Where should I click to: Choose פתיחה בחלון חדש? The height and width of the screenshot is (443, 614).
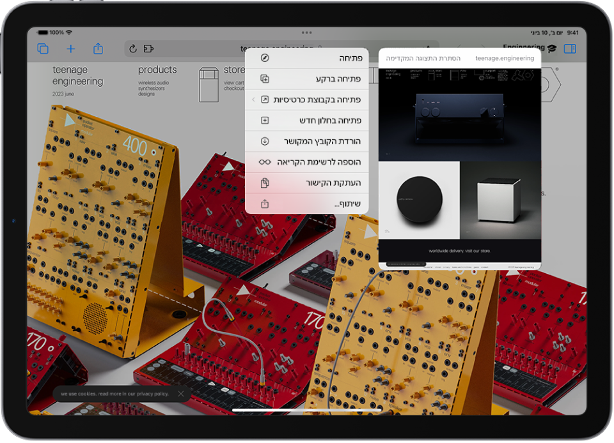point(306,120)
